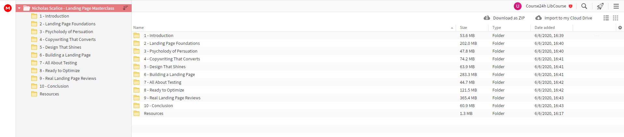
Task: Select 9 - Real Landing Page Reviews row
Action: point(378,98)
